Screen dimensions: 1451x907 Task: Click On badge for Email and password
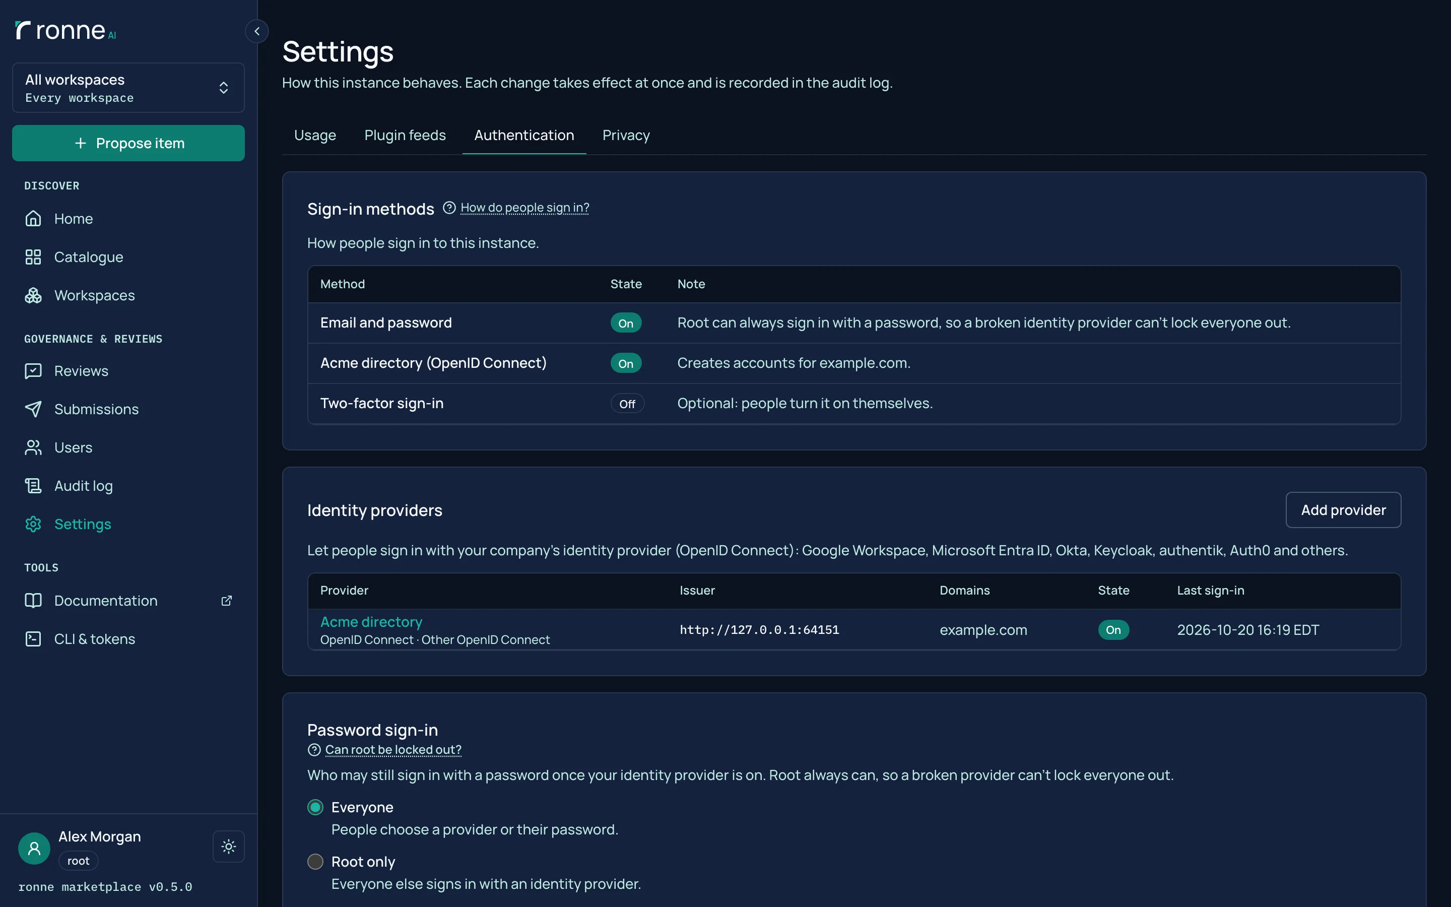coord(626,322)
